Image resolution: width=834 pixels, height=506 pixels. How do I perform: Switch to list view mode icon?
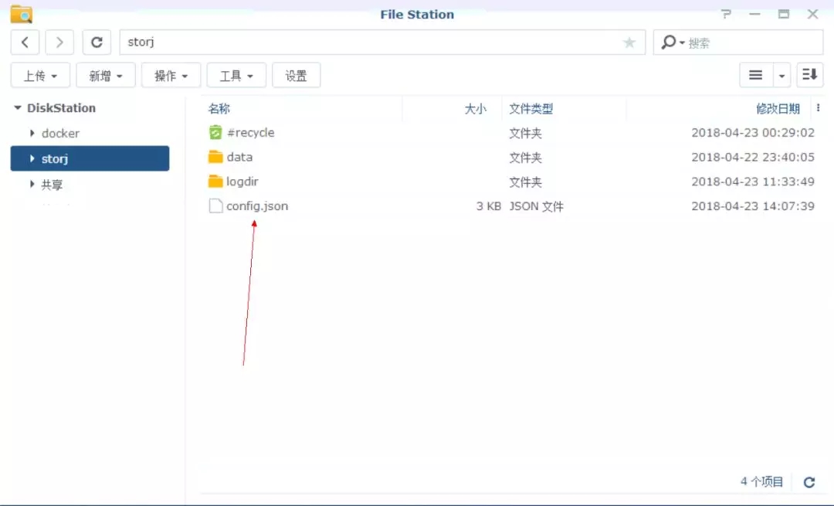tap(756, 75)
